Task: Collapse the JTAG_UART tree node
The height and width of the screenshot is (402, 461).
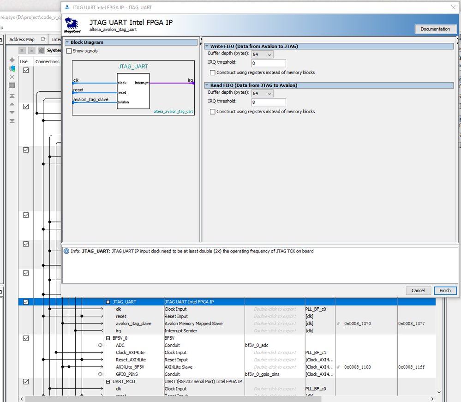Action: [x=108, y=302]
